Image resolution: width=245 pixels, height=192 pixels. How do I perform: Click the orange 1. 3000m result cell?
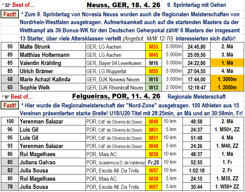pos(227,80)
